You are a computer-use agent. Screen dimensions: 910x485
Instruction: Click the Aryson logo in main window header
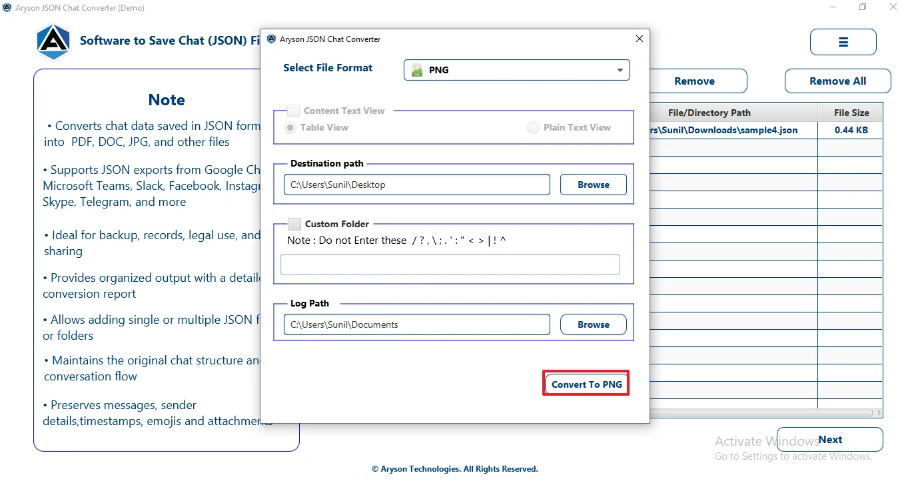(53, 41)
